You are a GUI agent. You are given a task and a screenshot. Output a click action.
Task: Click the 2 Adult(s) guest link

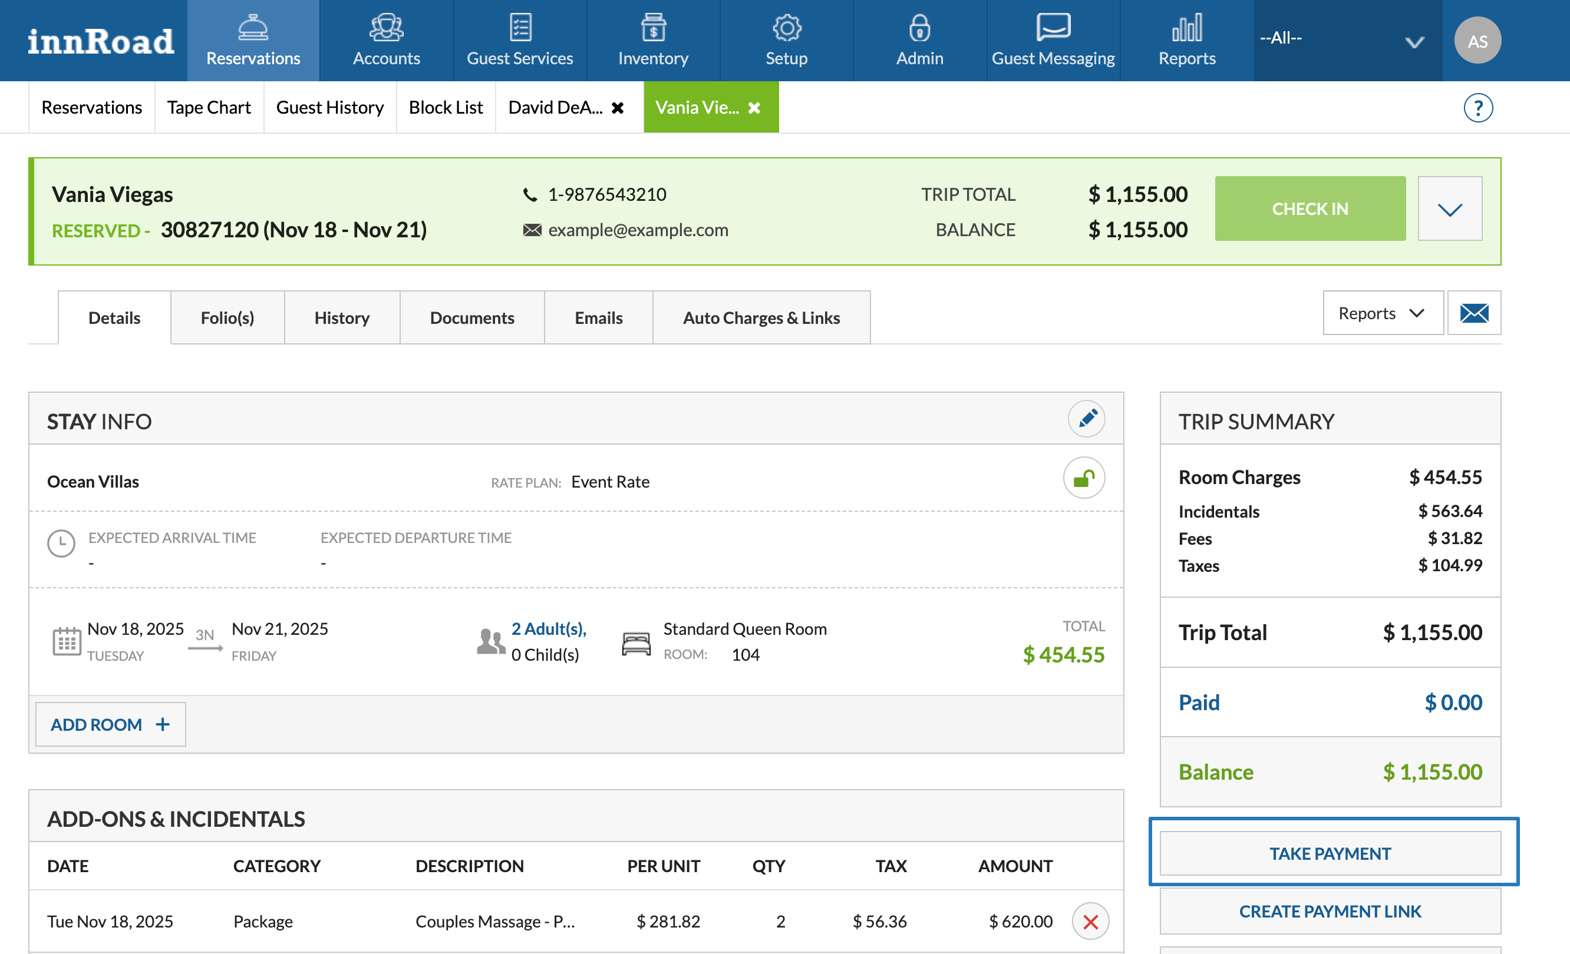click(x=548, y=628)
